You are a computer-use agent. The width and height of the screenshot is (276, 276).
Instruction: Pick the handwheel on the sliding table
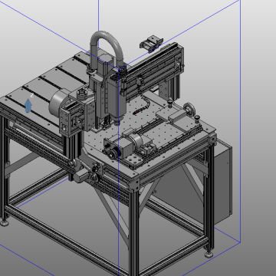(189, 109)
